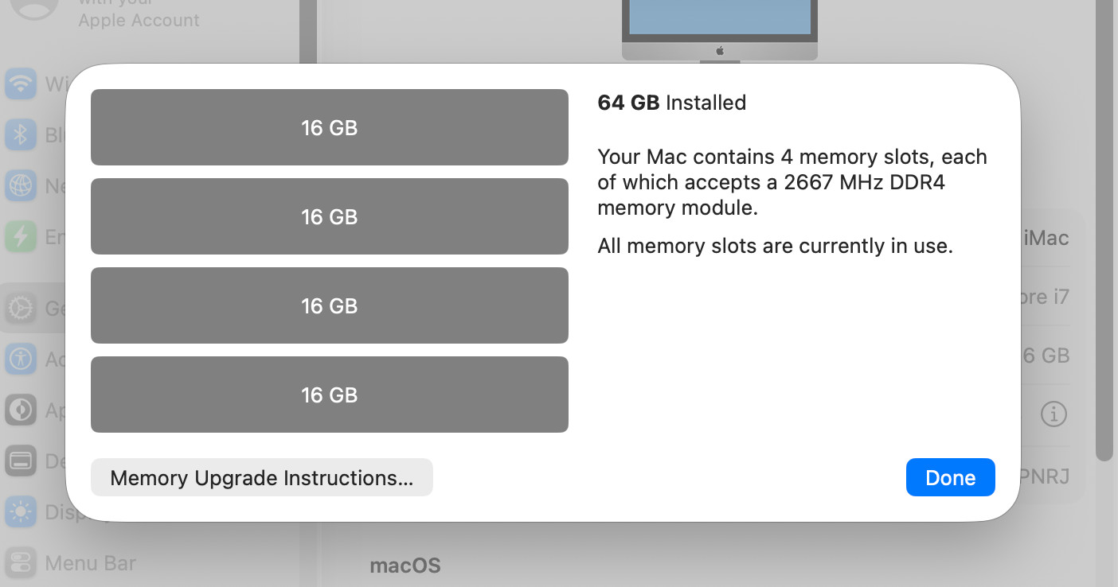Screen dimensions: 1118x587
Task: Select the Displays sun icon
Action: tap(21, 512)
